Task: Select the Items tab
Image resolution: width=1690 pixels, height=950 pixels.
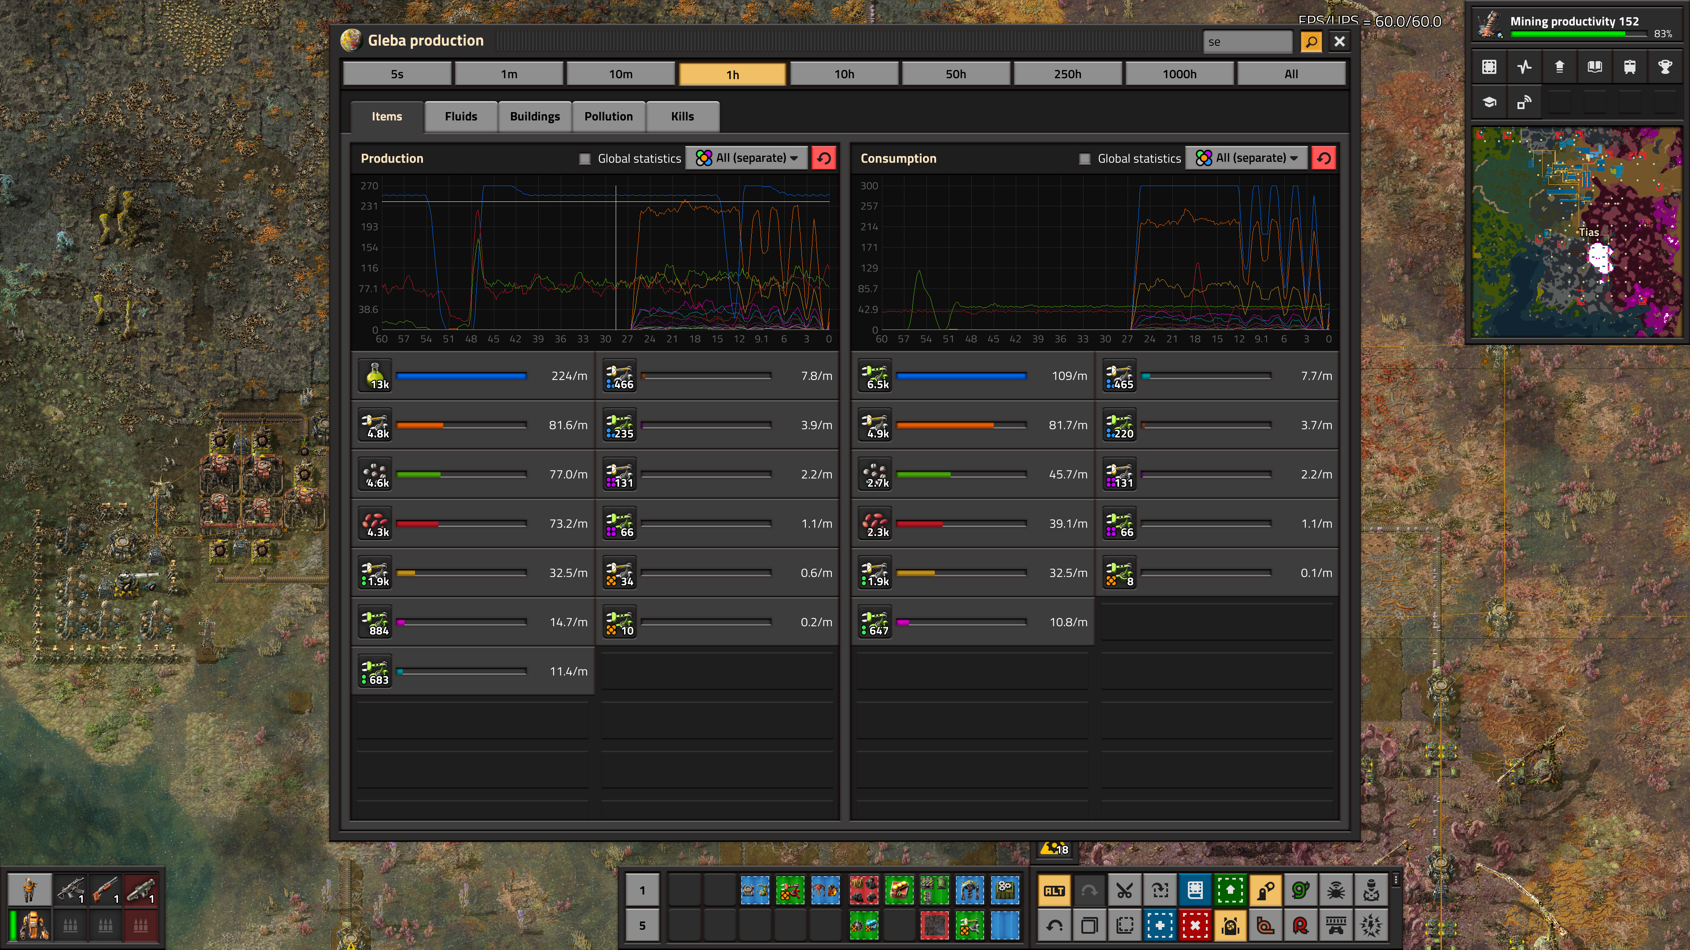Action: pyautogui.click(x=386, y=116)
